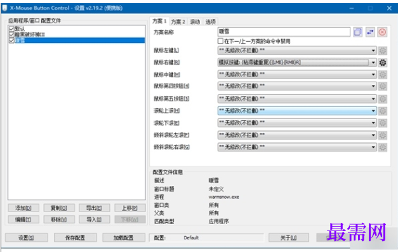Screen dimensions: 398x252
Task: Open the gear settings for 鼠标右键
Action: pyautogui.click(x=383, y=63)
